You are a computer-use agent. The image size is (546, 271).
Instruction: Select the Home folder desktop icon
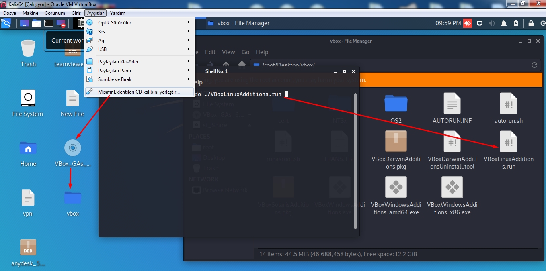[28, 153]
